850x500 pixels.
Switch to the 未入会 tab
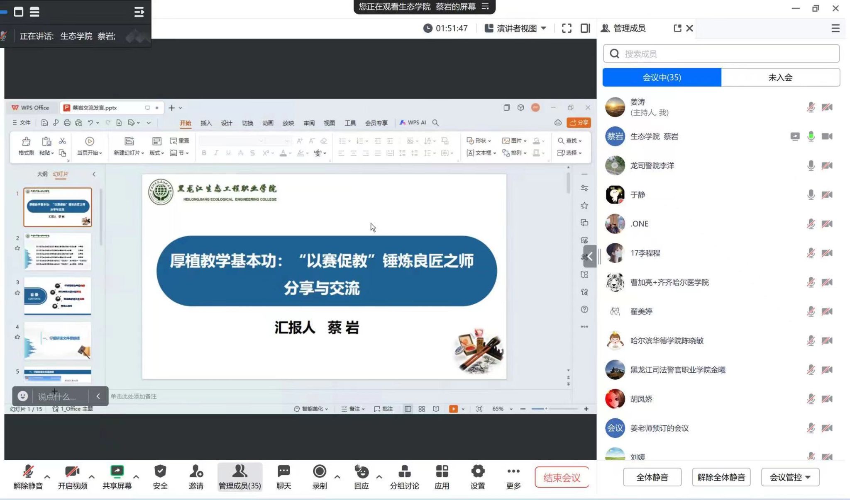click(780, 78)
